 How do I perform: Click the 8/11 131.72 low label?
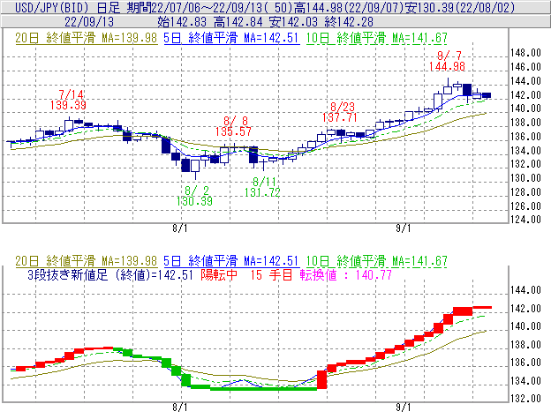[x=262, y=187]
